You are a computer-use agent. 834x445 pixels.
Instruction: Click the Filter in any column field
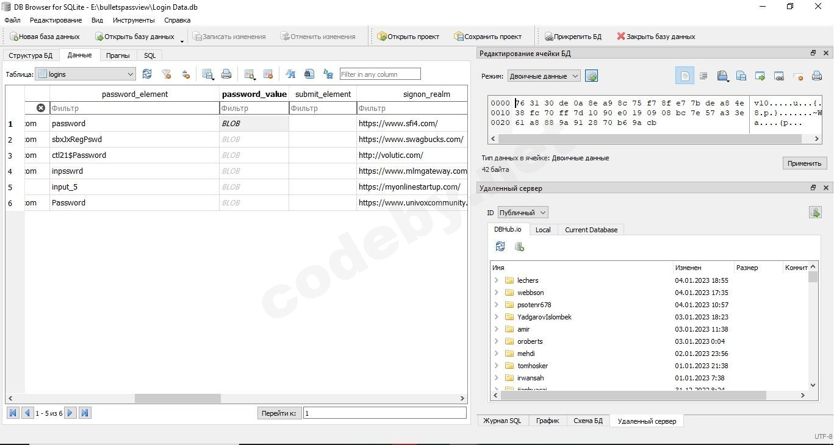(x=380, y=74)
